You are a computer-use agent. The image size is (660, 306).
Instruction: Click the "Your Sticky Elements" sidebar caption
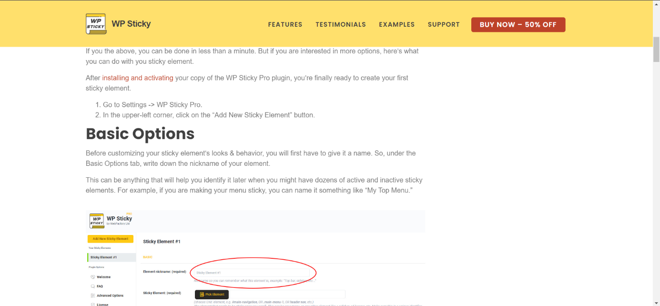100,248
